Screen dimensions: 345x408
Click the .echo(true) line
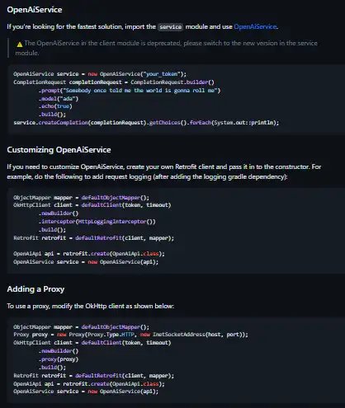pyautogui.click(x=55, y=106)
